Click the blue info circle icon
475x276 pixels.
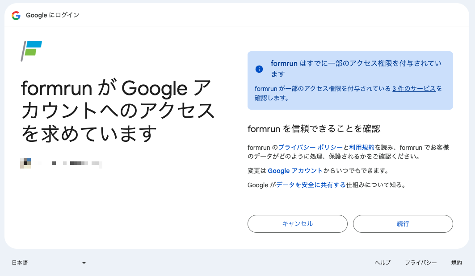coord(259,69)
